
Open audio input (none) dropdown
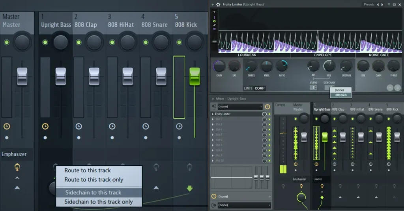(240, 106)
